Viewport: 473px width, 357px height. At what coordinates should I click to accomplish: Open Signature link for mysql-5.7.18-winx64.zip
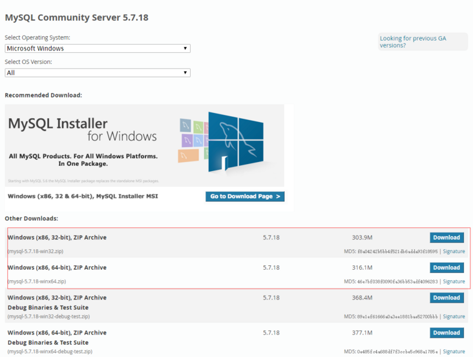tap(454, 281)
